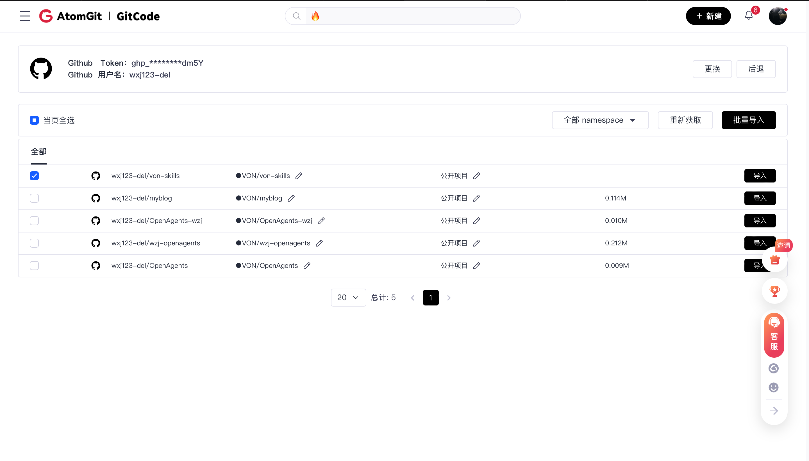
Task: Collapse floating sidebar with arrow icon
Action: pyautogui.click(x=774, y=411)
